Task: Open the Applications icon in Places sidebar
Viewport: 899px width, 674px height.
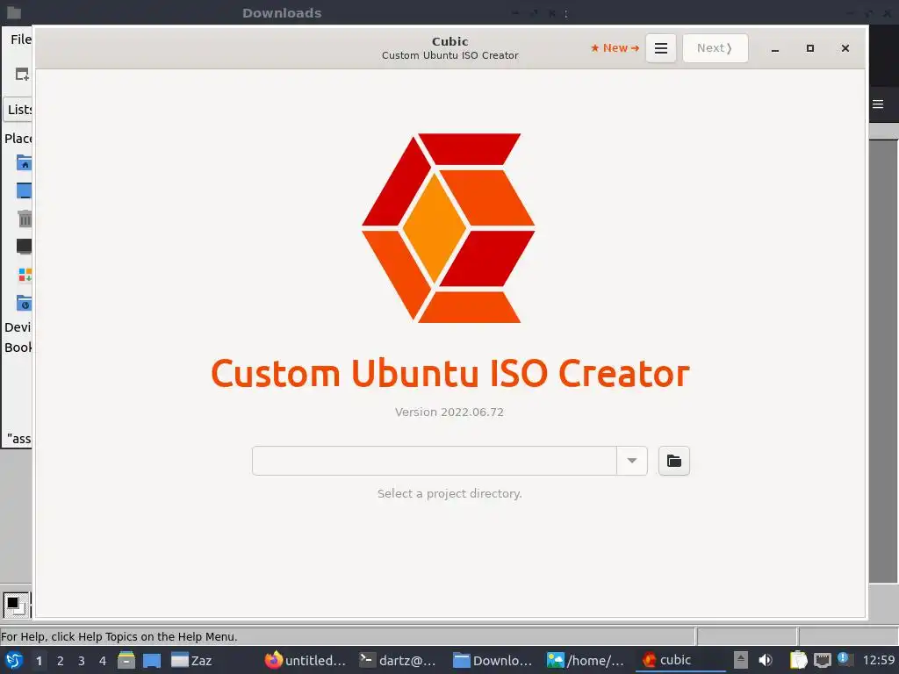Action: pyautogui.click(x=25, y=275)
